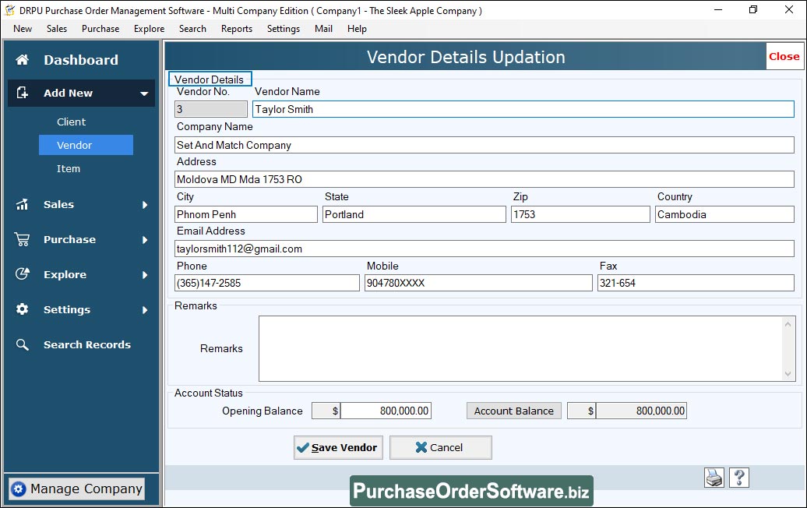Select Item under Add New
This screenshot has width=807, height=508.
[x=69, y=169]
